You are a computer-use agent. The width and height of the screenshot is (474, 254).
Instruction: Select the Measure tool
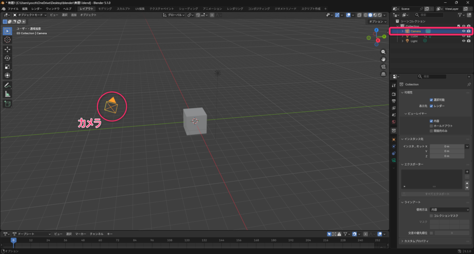click(7, 94)
